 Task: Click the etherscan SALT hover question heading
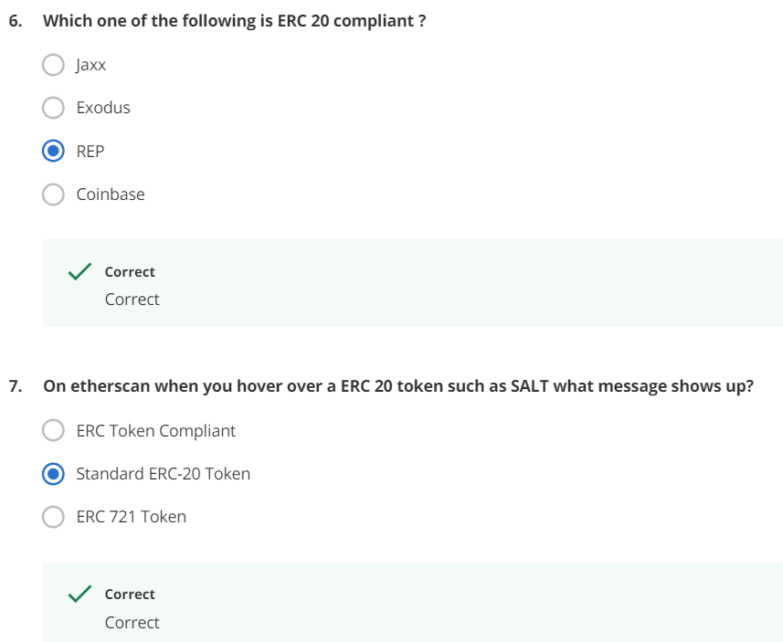point(398,386)
